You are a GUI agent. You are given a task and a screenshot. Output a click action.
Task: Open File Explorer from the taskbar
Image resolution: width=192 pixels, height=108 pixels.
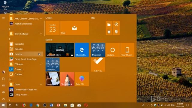click(65, 105)
